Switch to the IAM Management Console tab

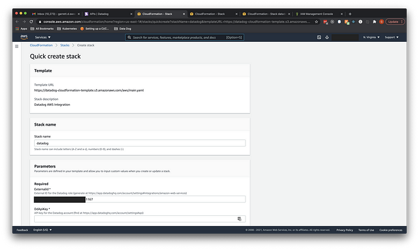pos(318,14)
